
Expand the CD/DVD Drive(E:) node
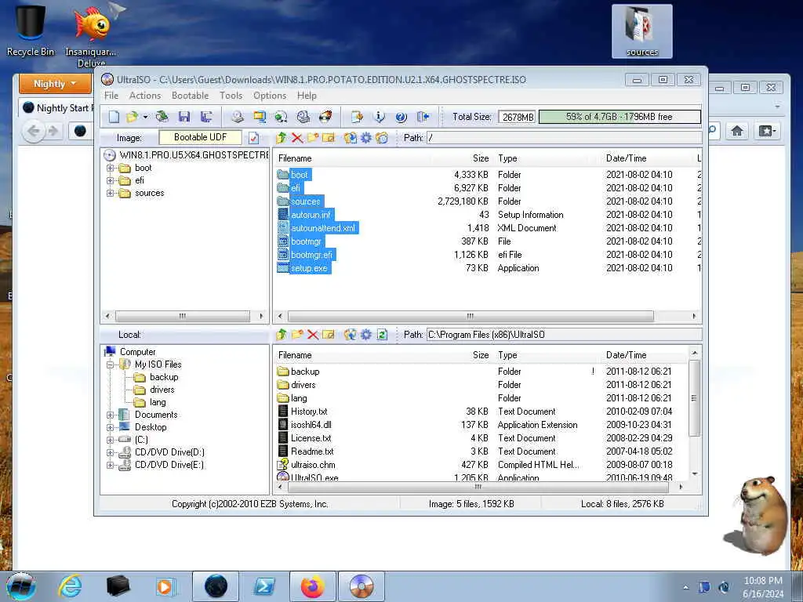click(110, 465)
